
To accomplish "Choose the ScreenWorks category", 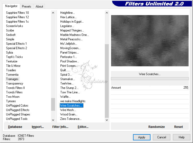I will [15, 26].
